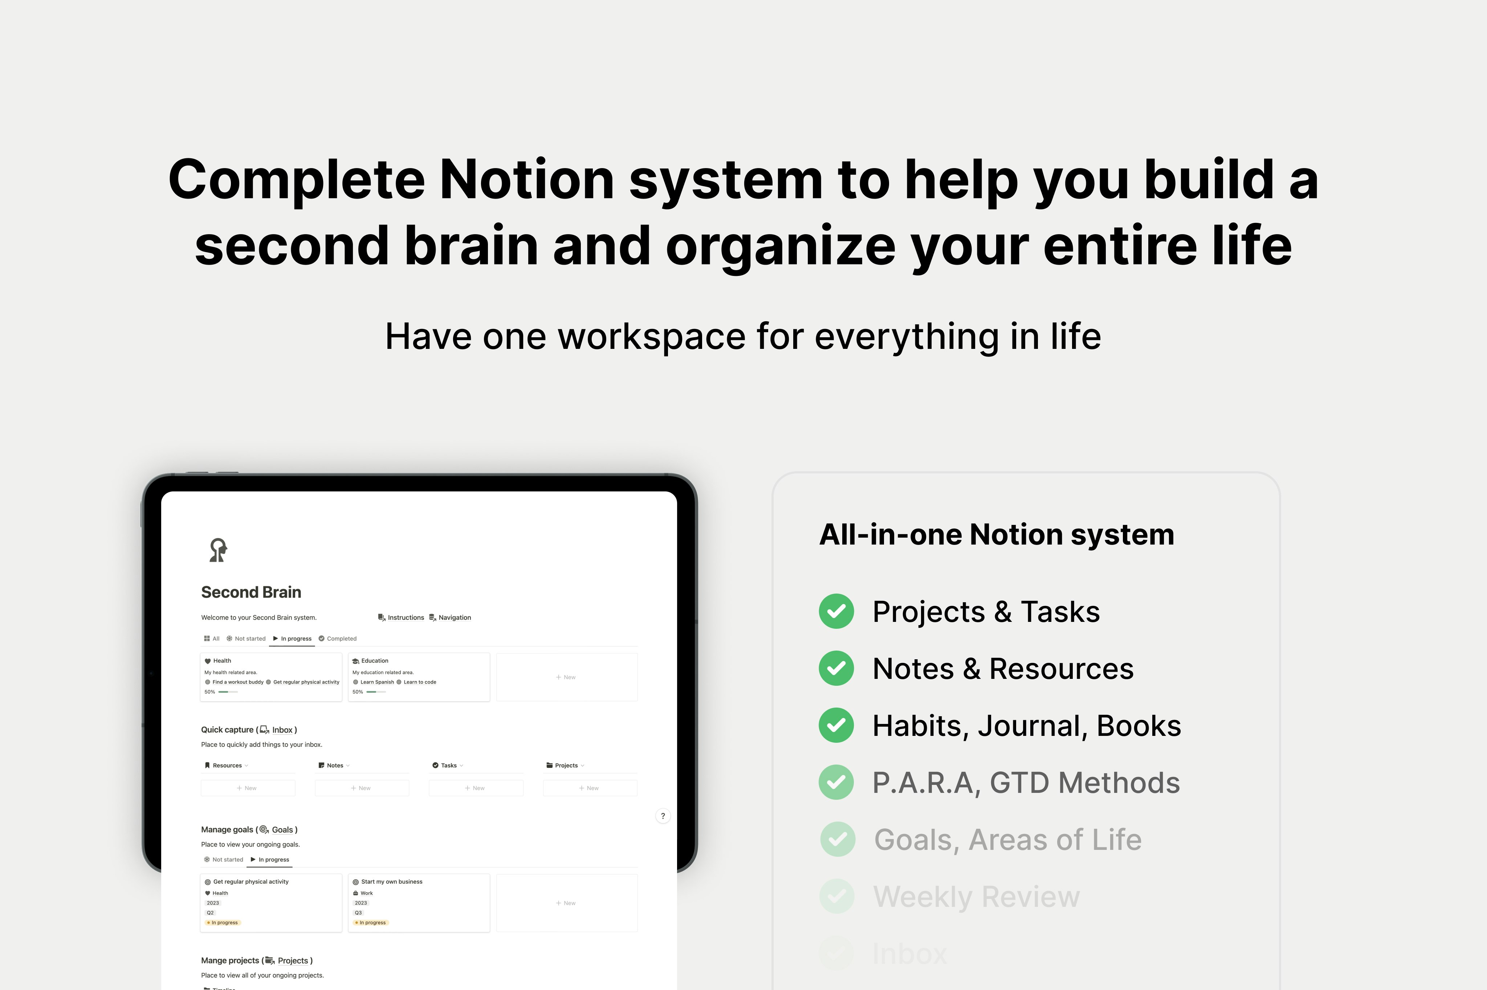Open the Inbox link in Quick capture
Viewport: 1487px width, 990px height.
click(x=282, y=730)
